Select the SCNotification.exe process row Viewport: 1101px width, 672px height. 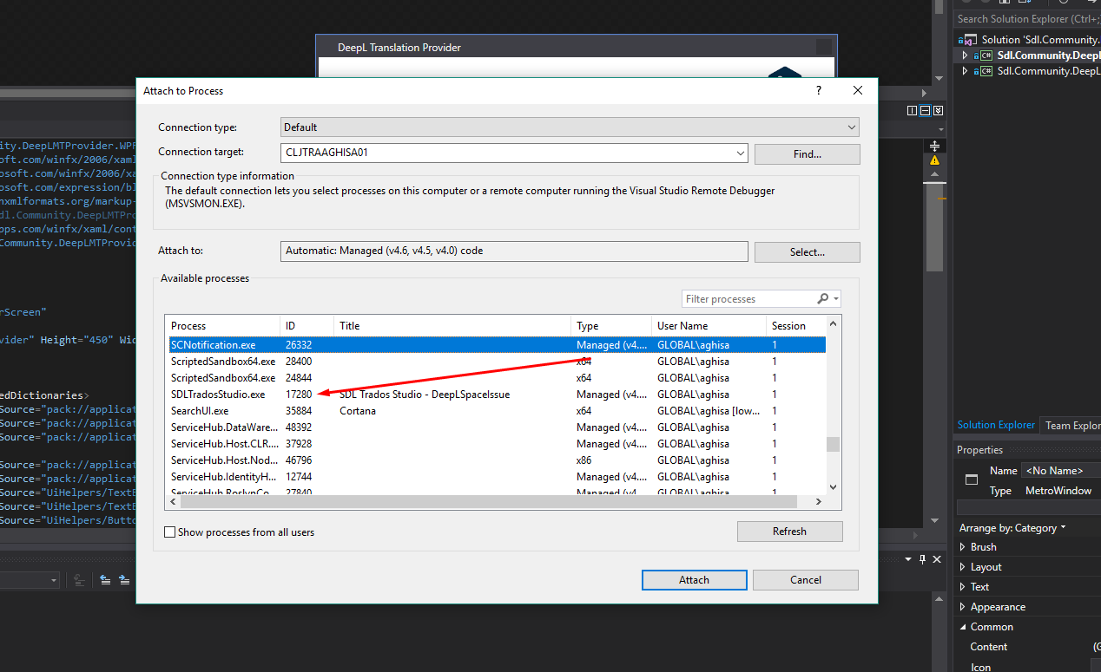(x=496, y=345)
